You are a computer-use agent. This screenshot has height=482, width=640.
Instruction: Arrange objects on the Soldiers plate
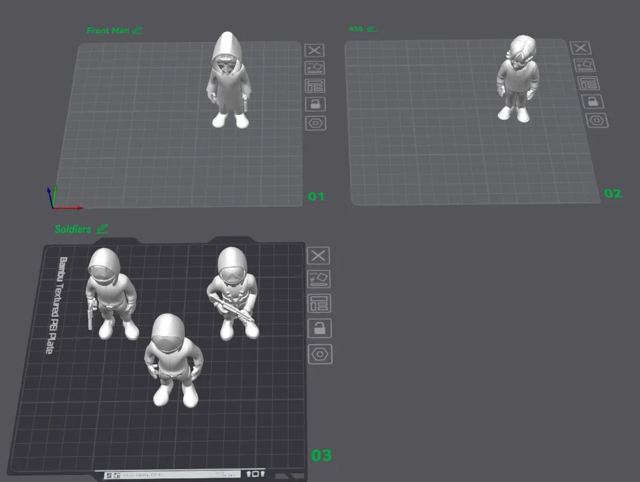pos(319,304)
